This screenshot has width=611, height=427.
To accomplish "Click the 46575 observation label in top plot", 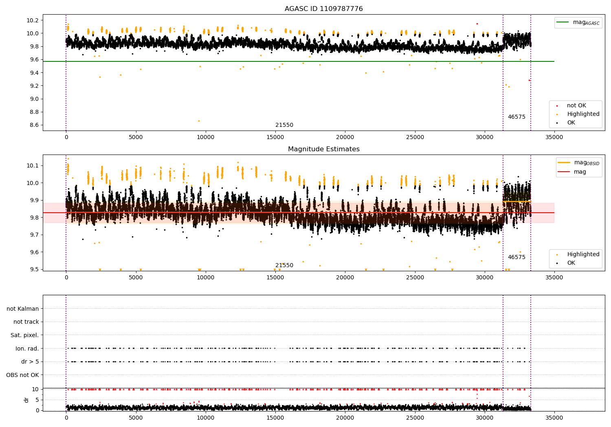I will tap(516, 117).
